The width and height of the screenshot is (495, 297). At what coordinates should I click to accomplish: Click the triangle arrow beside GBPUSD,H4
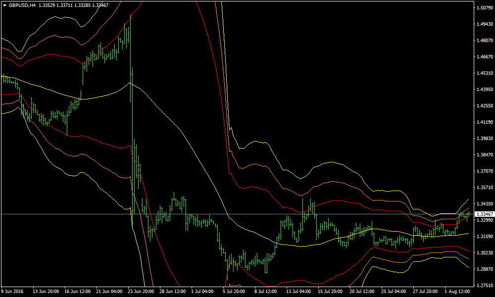tap(4, 5)
